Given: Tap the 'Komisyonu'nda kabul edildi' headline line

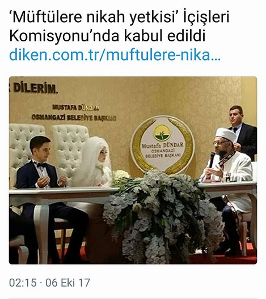Looking at the screenshot, I should (x=107, y=36).
